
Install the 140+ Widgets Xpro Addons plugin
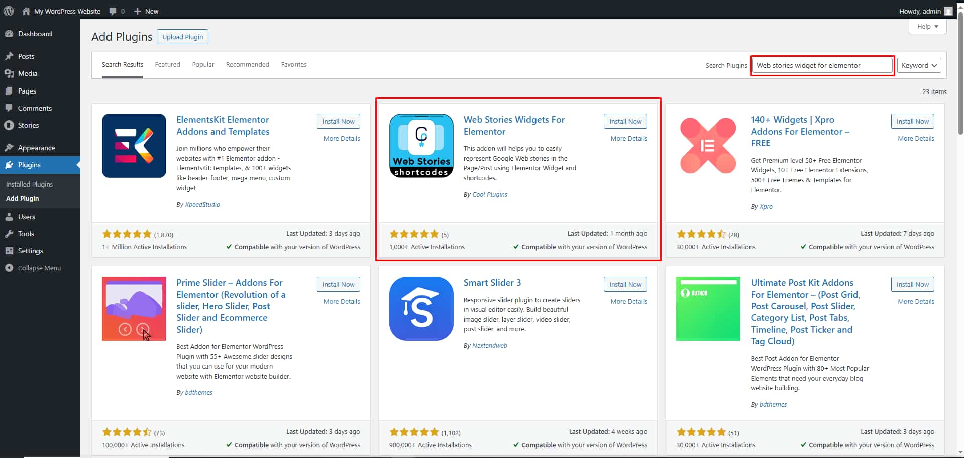coord(913,121)
